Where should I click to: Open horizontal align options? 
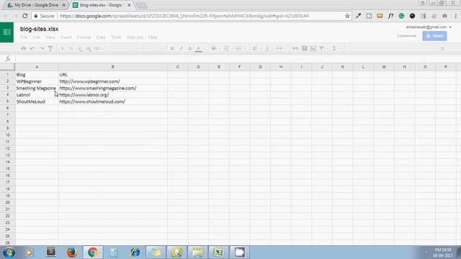pos(255,48)
